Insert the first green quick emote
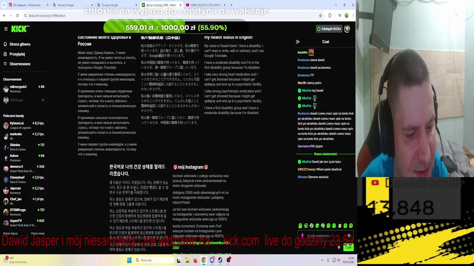Screen dimensions: 474x266 [x=300, y=226]
